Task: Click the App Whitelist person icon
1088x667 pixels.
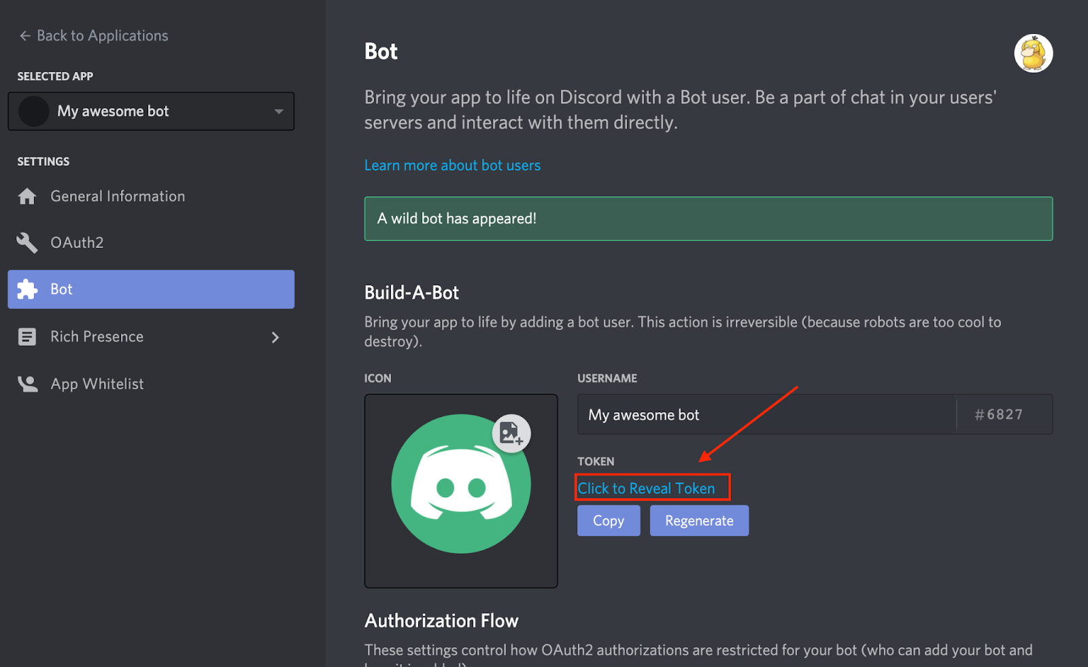Action: pyautogui.click(x=27, y=384)
